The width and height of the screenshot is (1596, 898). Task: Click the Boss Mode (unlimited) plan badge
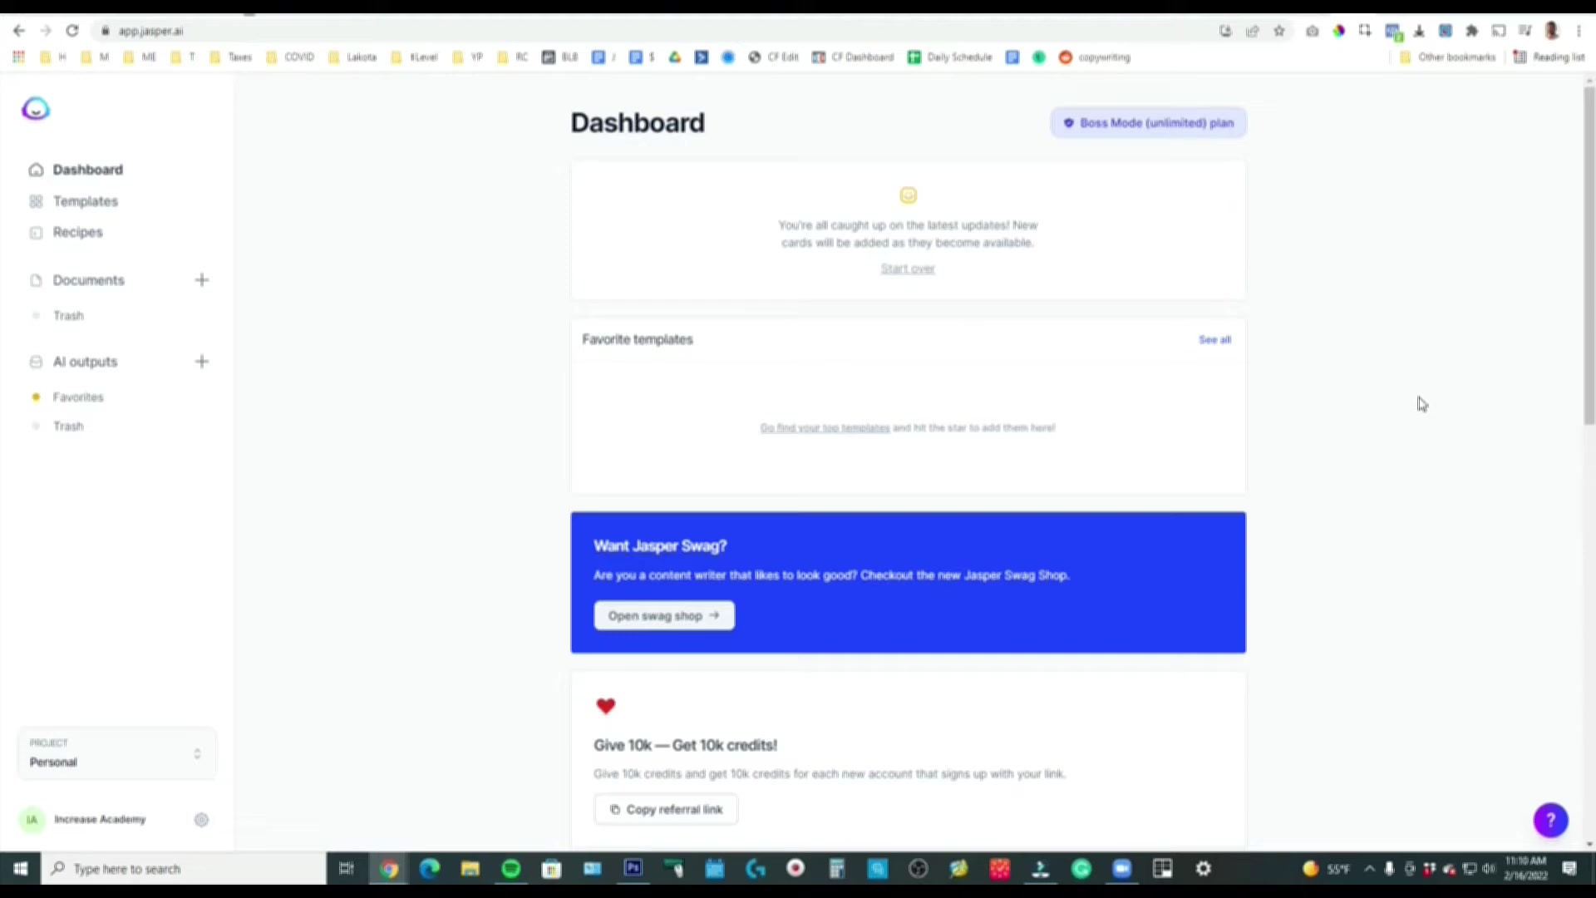coord(1148,123)
